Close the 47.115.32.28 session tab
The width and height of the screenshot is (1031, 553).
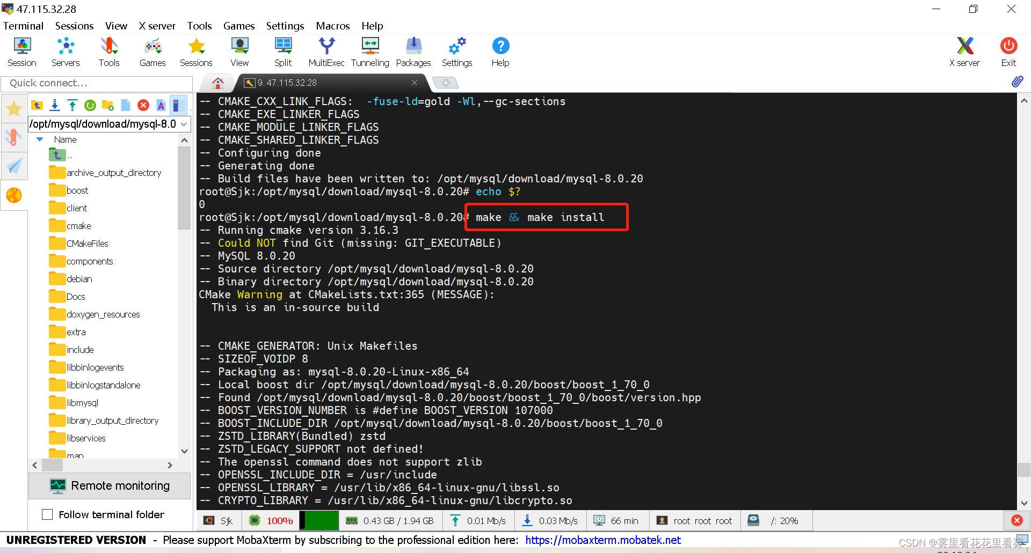[414, 83]
